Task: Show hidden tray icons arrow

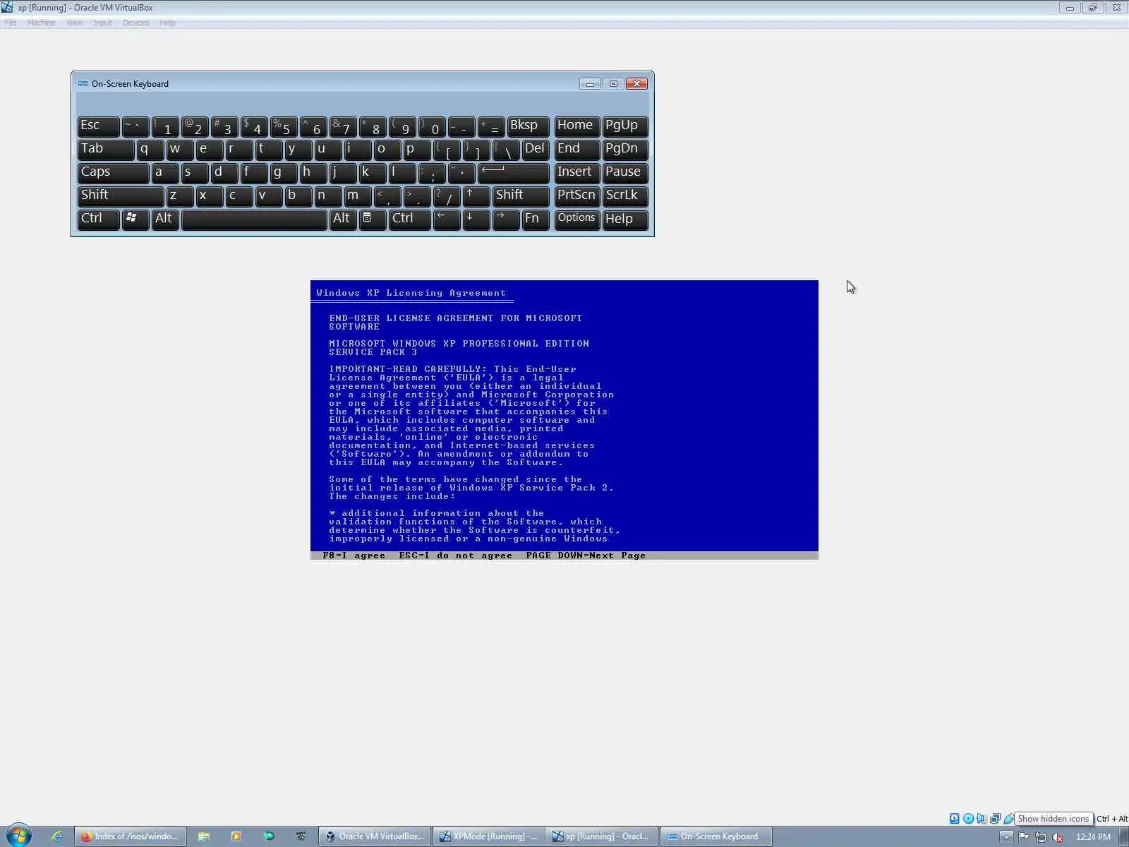Action: coord(1006,837)
